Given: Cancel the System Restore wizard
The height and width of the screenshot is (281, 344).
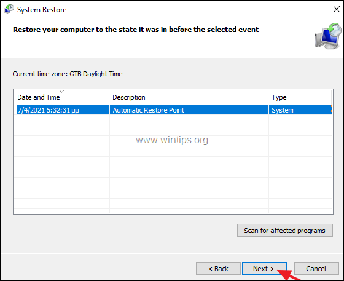Looking at the screenshot, I should 316,268.
